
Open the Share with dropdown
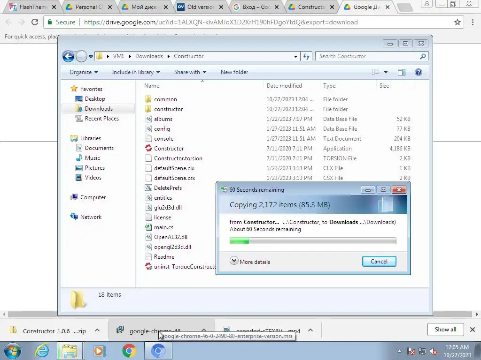(190, 72)
